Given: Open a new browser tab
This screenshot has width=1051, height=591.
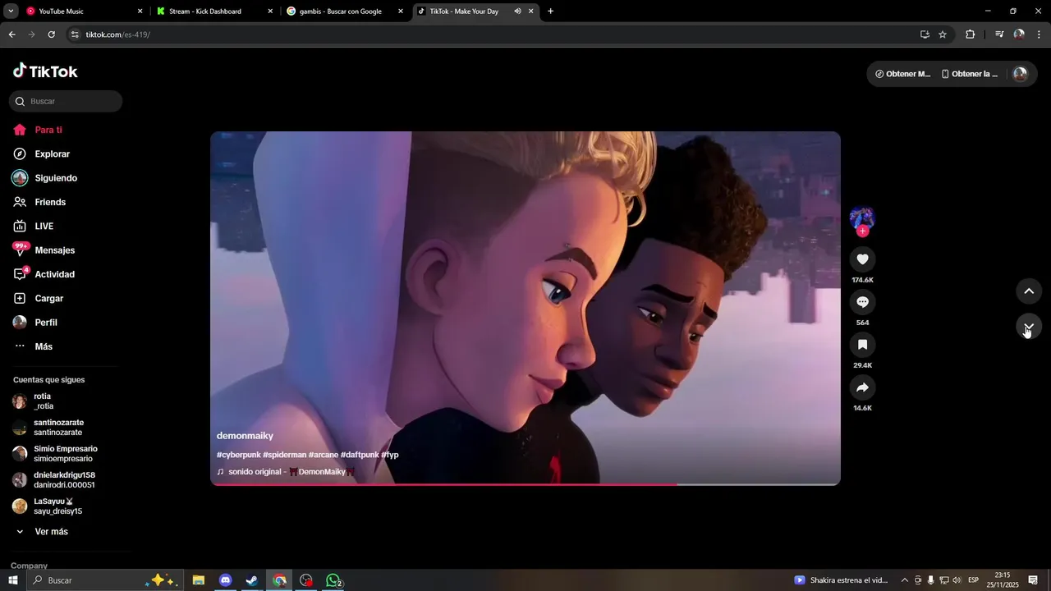Looking at the screenshot, I should point(550,11).
